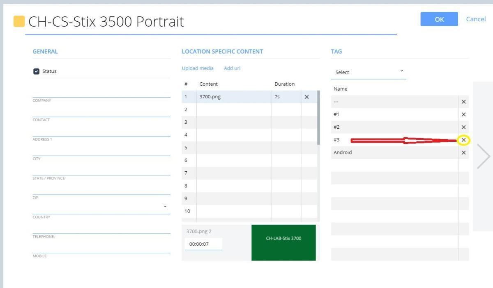The width and height of the screenshot is (493, 288).
Task: Remove the #1 tag with its X
Action: (x=463, y=115)
